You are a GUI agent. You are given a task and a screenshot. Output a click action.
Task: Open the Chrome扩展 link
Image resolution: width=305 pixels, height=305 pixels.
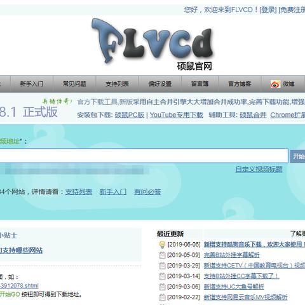(288, 115)
